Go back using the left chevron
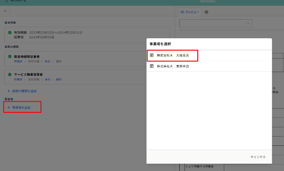Screen dimensions: 284x171 point(5,11)
